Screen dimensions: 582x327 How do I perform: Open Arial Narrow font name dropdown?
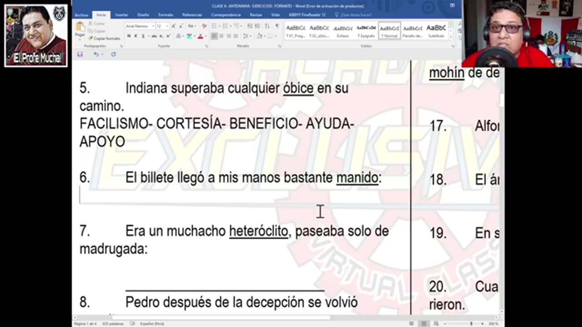tap(153, 26)
